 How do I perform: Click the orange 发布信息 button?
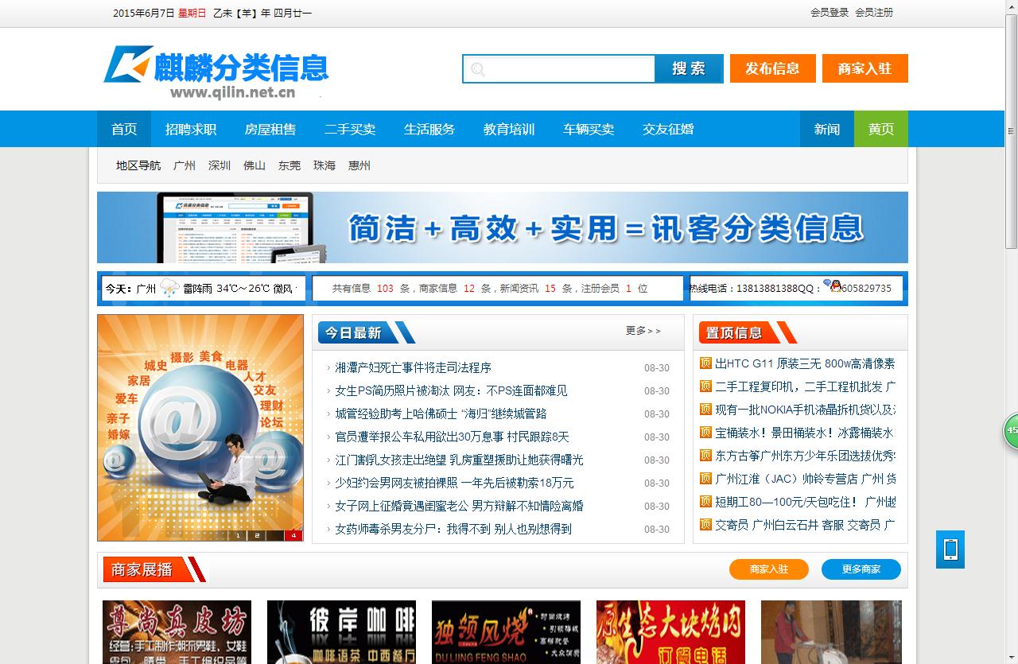tap(772, 68)
